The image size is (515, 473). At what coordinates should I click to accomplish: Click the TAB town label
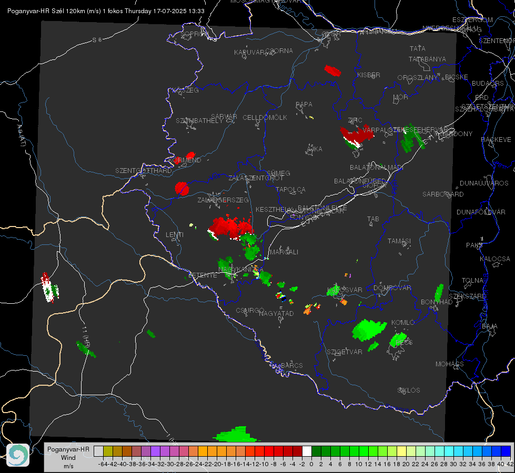click(x=373, y=219)
